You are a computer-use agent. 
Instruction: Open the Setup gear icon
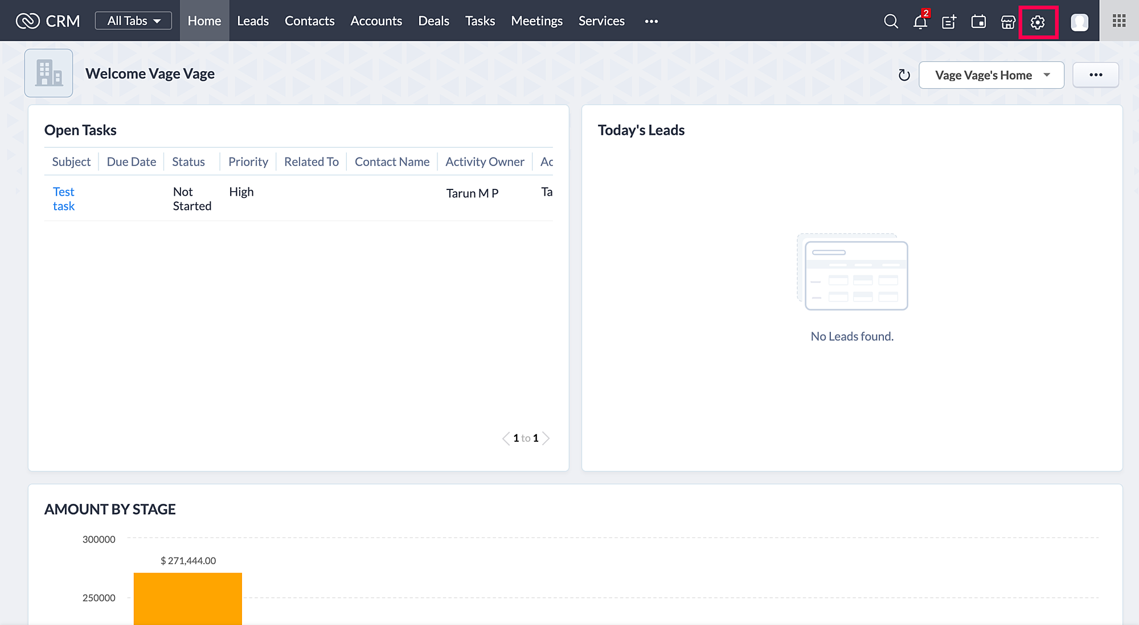(1038, 22)
